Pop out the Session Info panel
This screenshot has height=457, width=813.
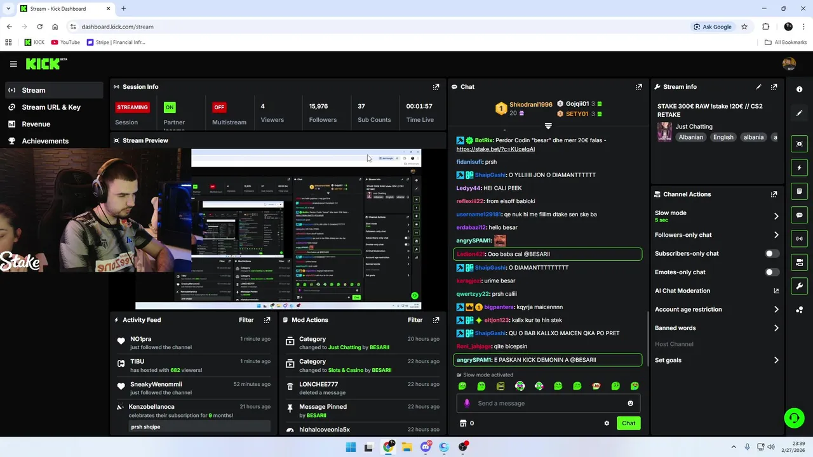(x=436, y=87)
